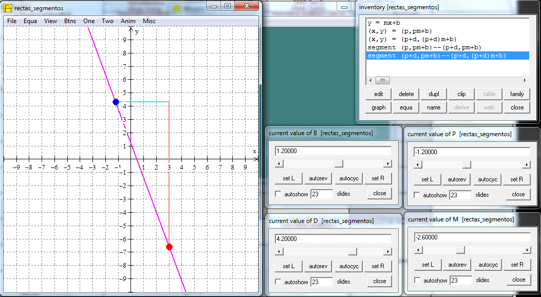Viewport: 541px width, 297px height.
Task: Open the family tool in inventory
Action: 517,94
